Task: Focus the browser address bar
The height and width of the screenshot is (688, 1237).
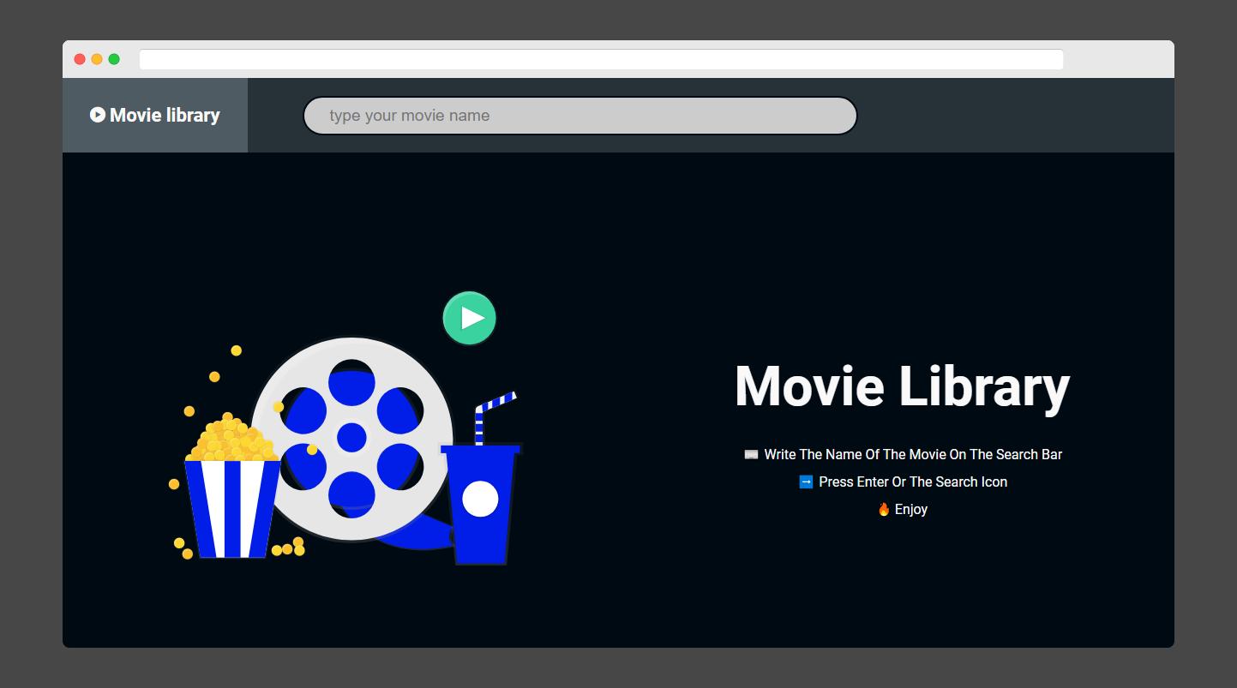Action: (x=600, y=58)
